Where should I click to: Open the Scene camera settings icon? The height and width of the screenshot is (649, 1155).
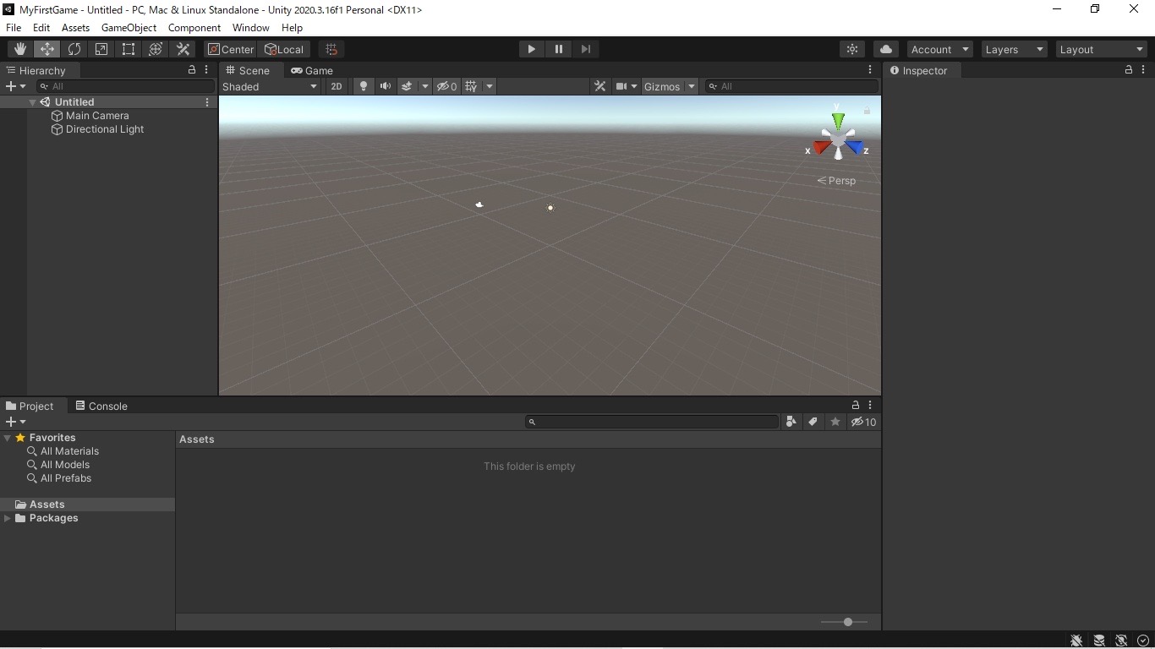point(626,86)
